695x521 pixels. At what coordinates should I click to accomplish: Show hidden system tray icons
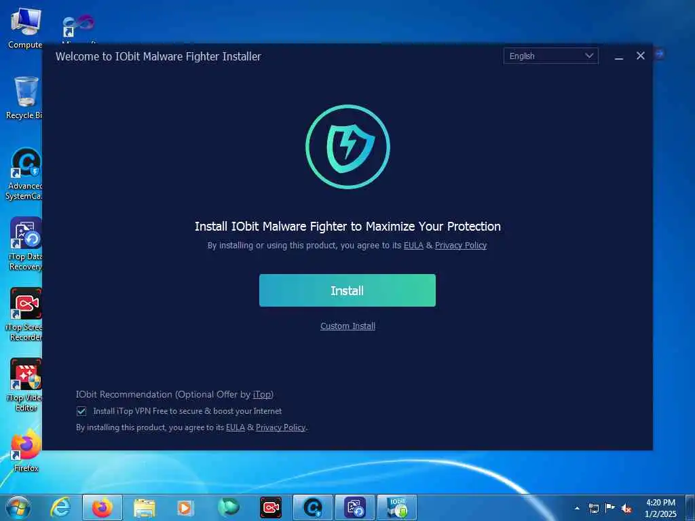click(x=577, y=508)
